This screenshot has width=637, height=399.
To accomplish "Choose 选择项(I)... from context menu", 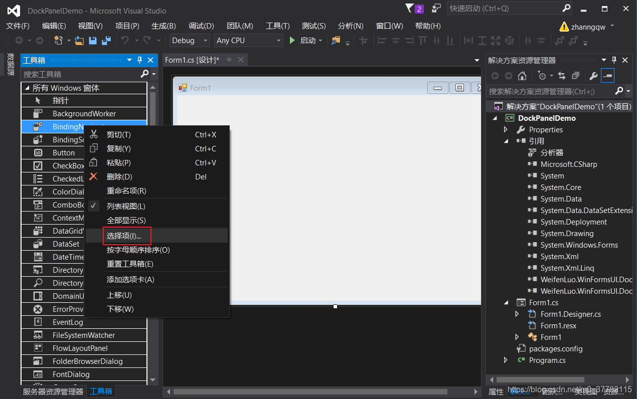I will coord(156,236).
